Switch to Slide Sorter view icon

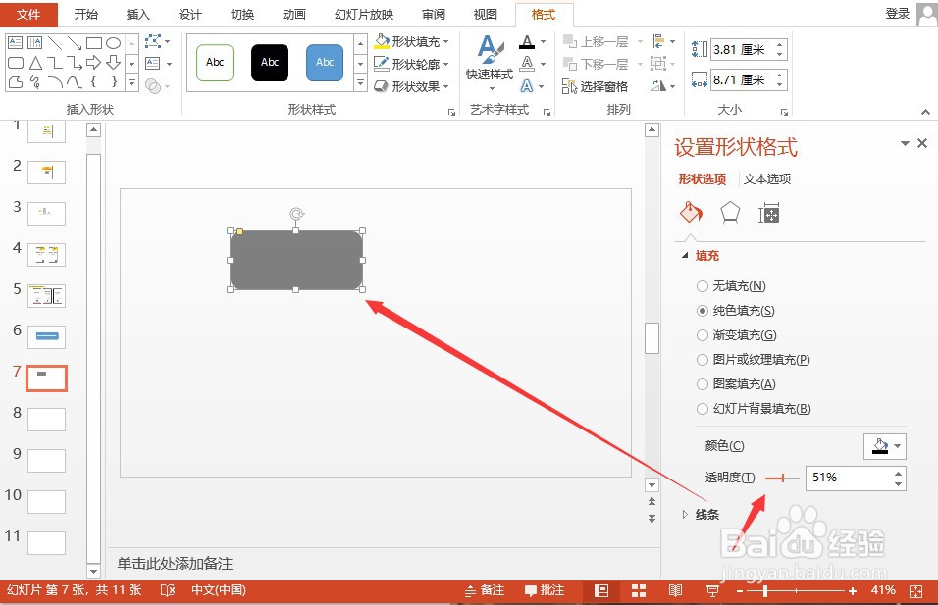(x=639, y=590)
